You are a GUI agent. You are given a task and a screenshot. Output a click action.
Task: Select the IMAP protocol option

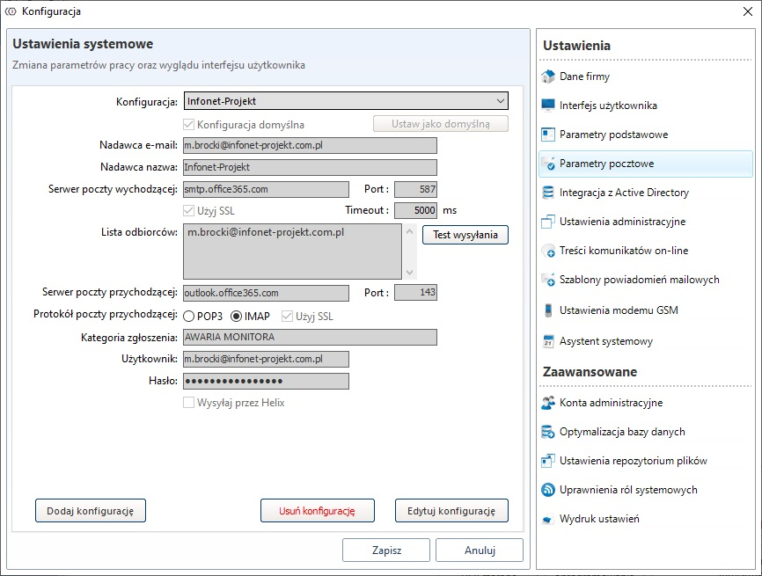coord(236,317)
